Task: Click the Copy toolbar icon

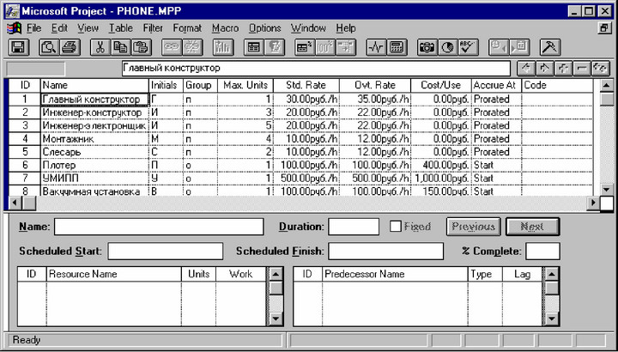Action: pos(121,47)
